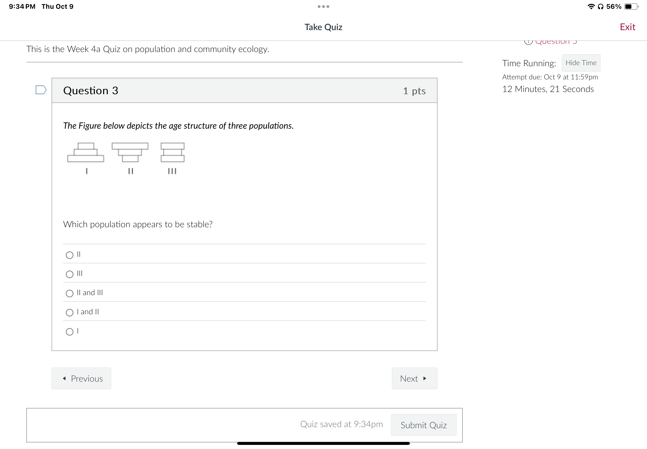647x449 pixels.
Task: Submit the quiz
Action: (424, 425)
